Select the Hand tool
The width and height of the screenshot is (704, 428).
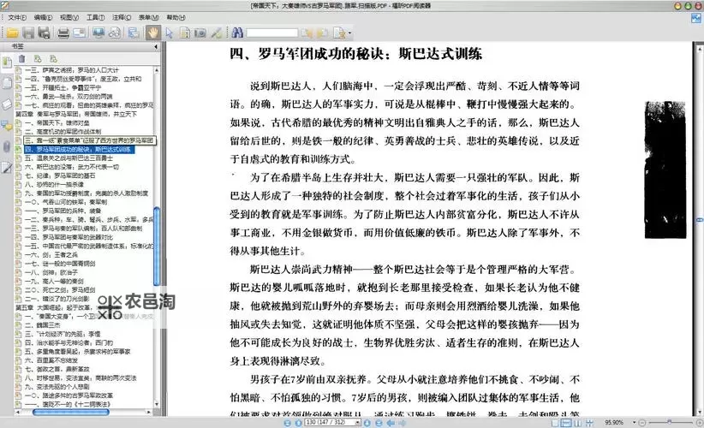[x=153, y=33]
